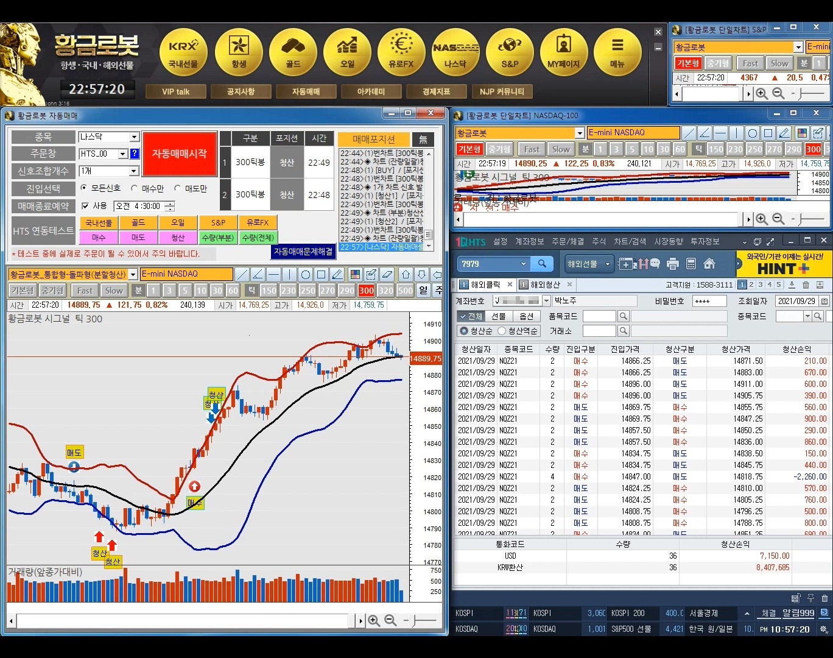The height and width of the screenshot is (658, 833).
Task: Open the 설정 menu in 1QHTS
Action: coord(501,241)
